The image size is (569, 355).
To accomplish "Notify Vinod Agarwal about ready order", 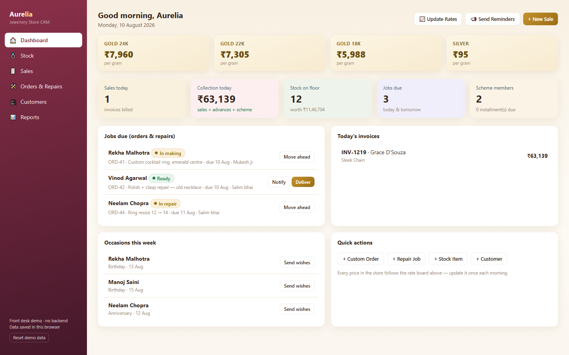I will click(279, 182).
